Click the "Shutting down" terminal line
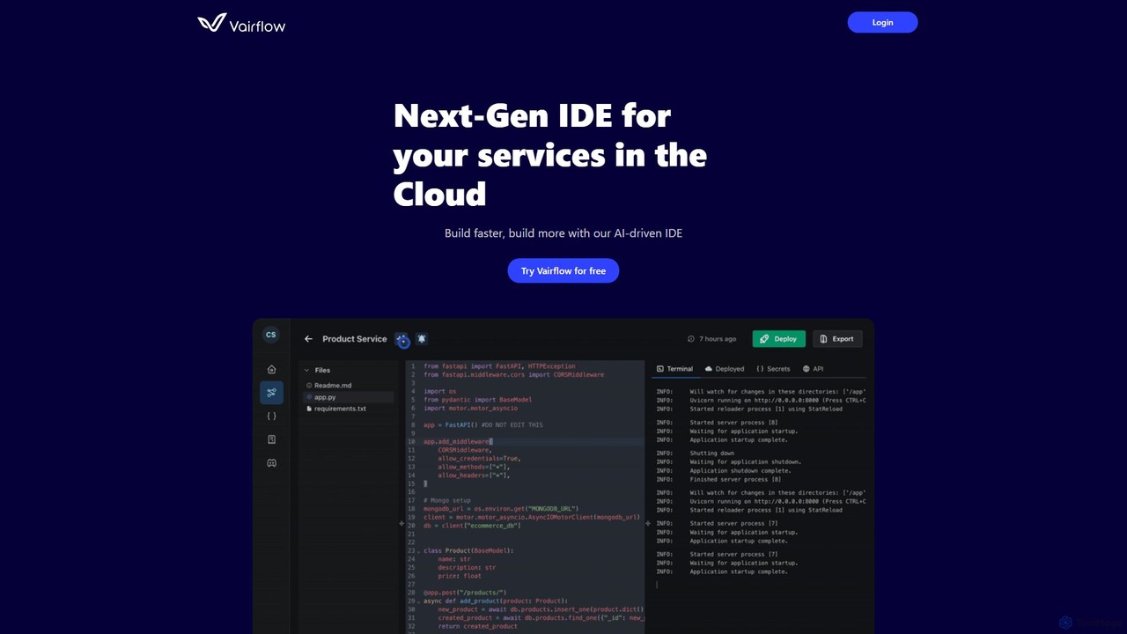Image resolution: width=1127 pixels, height=634 pixels. [x=711, y=454]
